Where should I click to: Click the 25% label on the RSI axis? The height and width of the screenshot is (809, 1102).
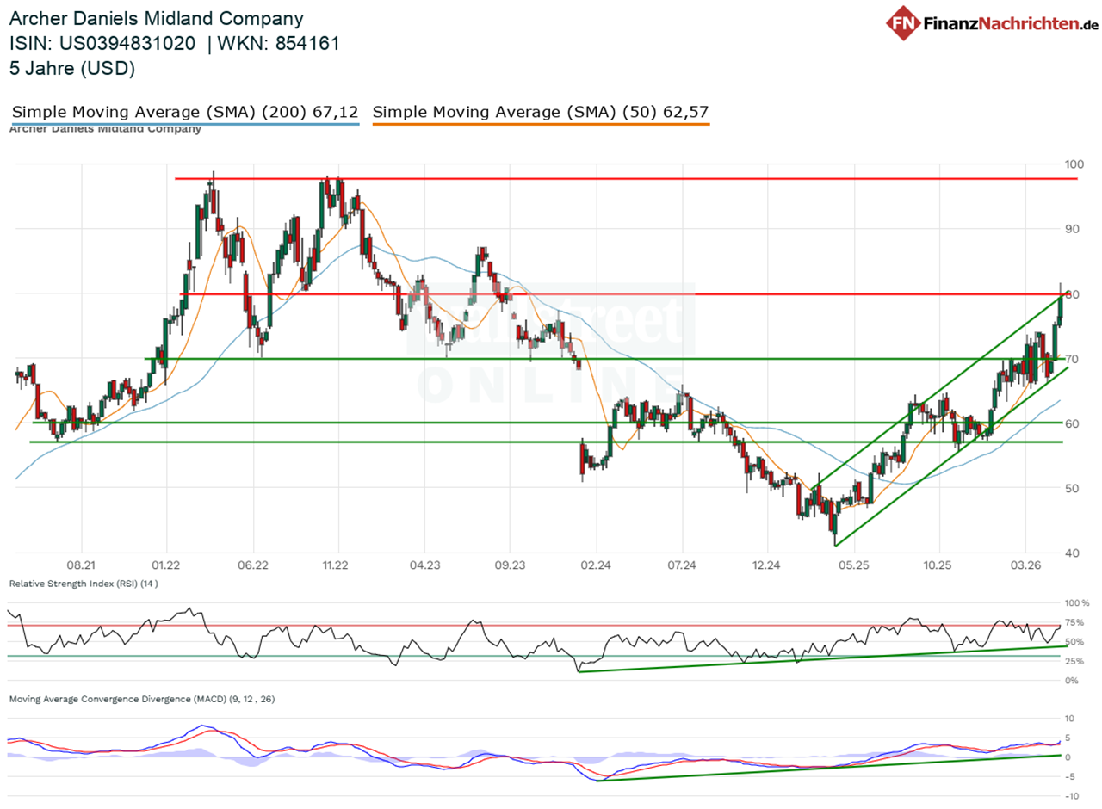1075,661
